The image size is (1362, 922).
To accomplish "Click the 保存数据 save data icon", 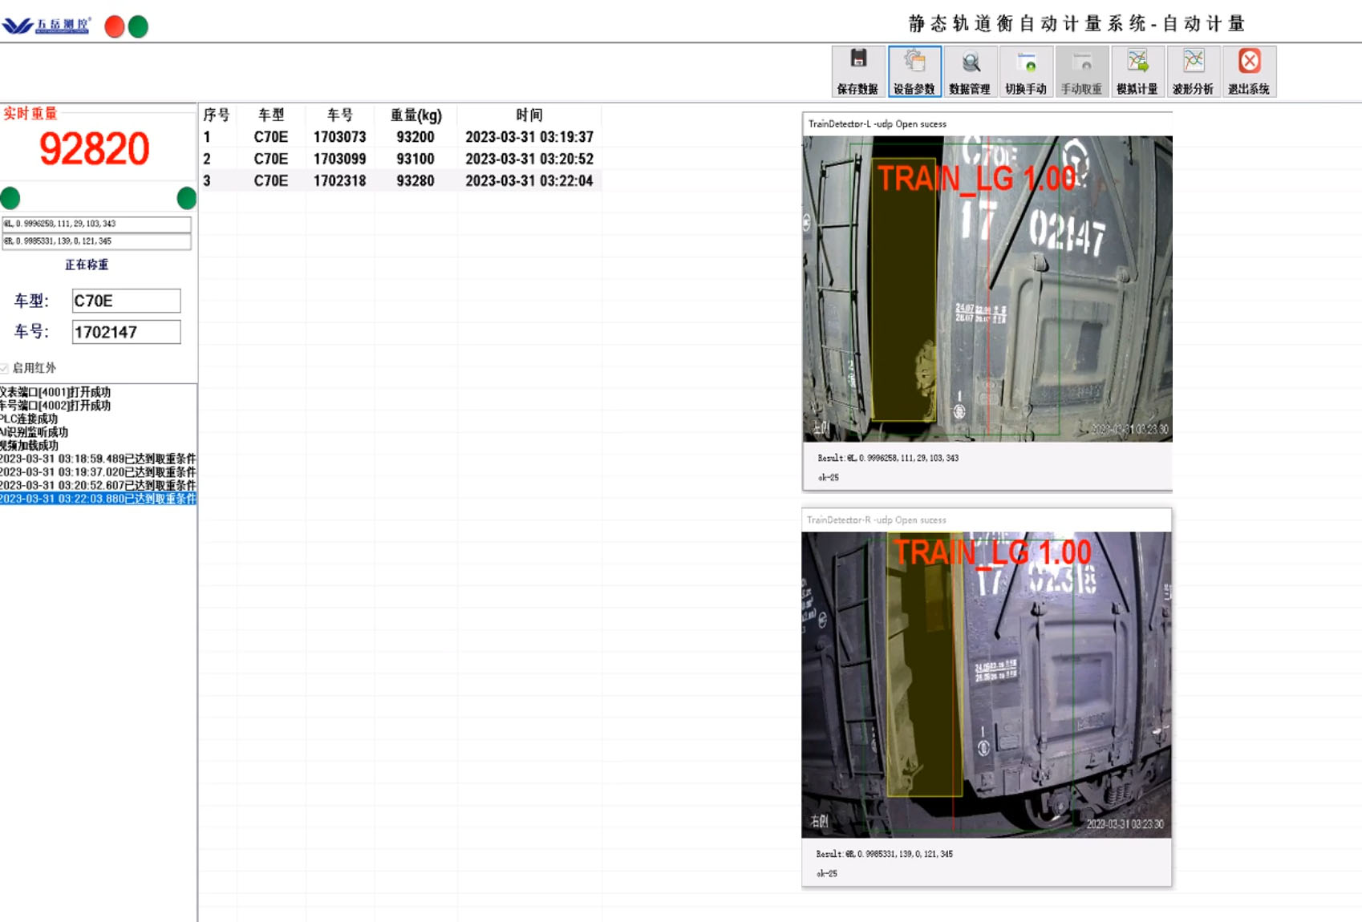I will [857, 71].
